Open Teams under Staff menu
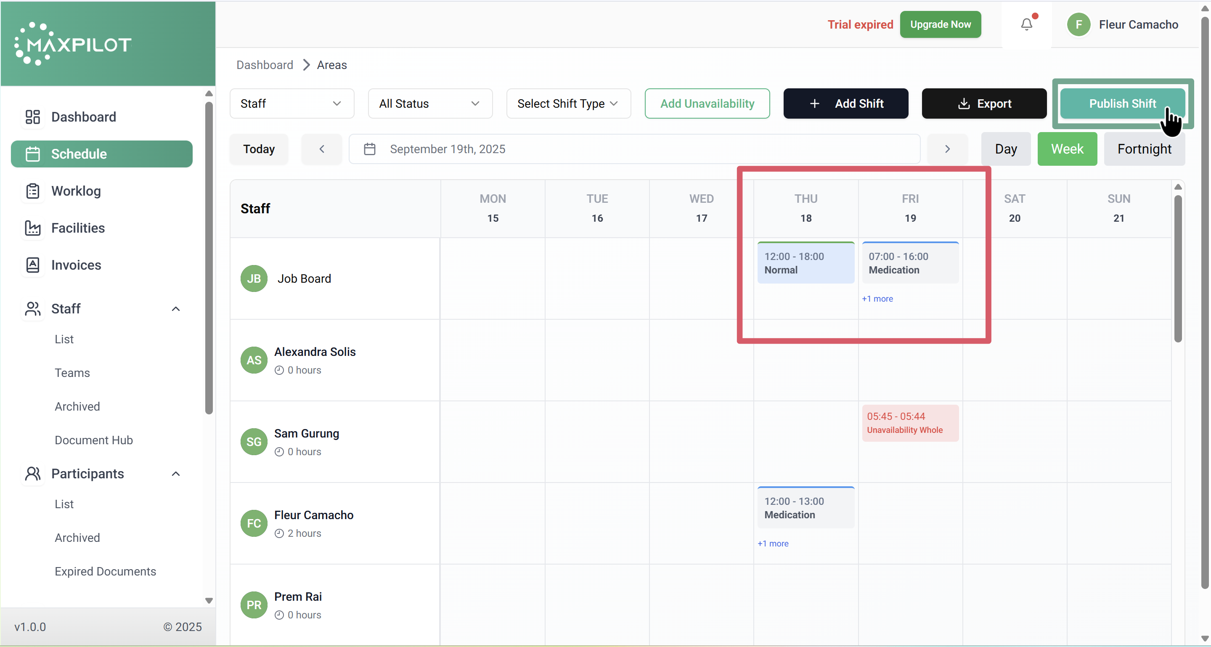 pyautogui.click(x=72, y=373)
